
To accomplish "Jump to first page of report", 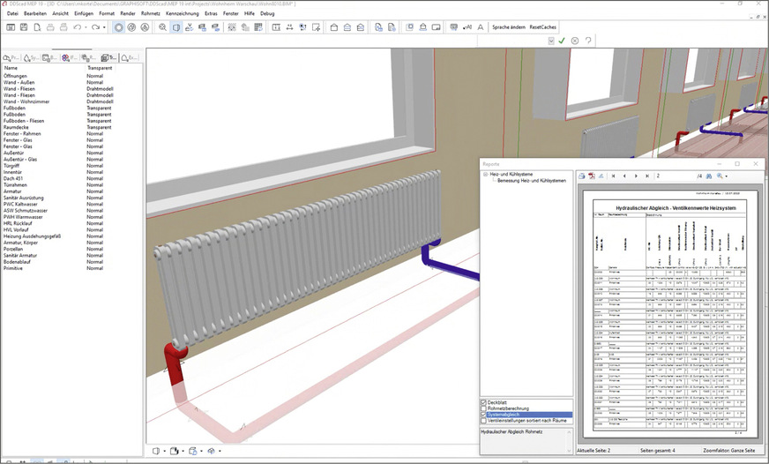I will click(x=613, y=176).
